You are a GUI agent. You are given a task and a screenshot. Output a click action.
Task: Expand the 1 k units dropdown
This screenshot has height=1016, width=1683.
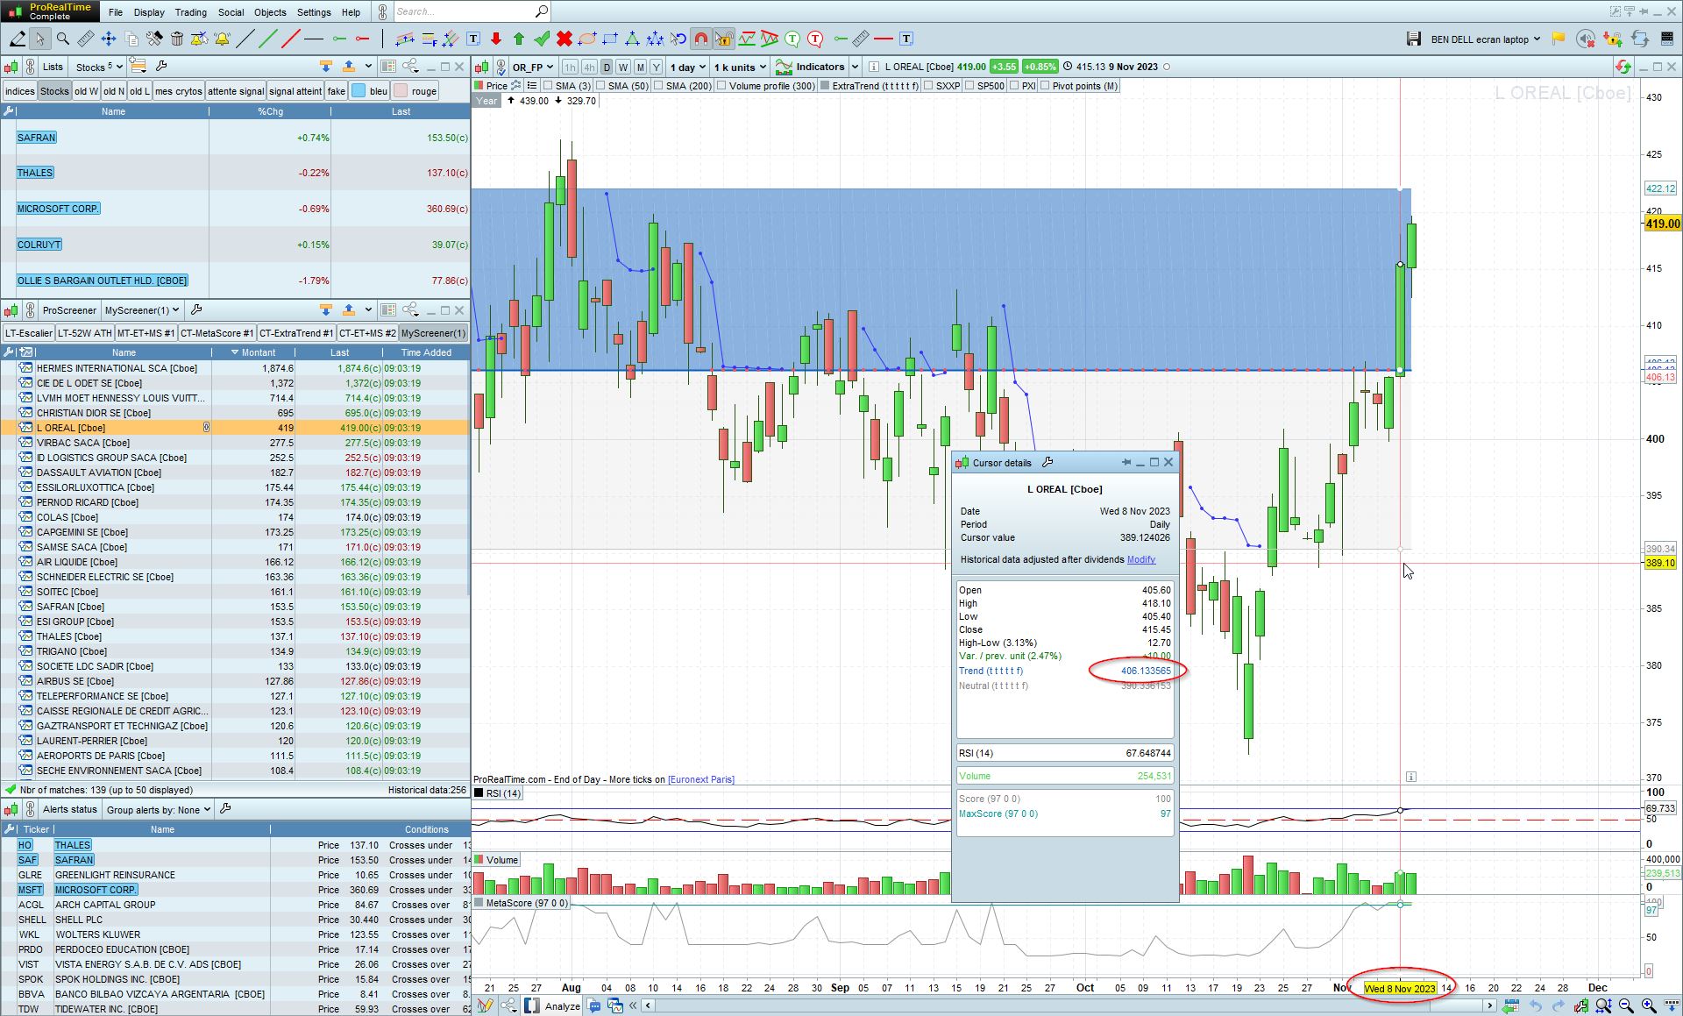(739, 67)
